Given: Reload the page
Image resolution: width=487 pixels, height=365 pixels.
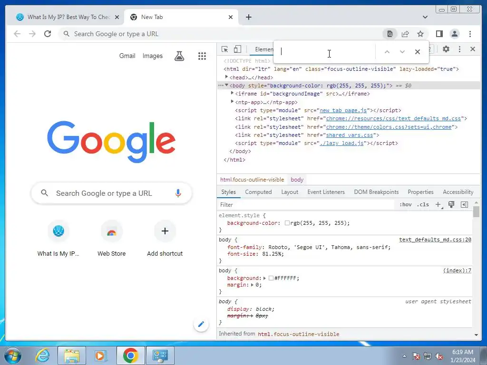Looking at the screenshot, I should pos(48,34).
